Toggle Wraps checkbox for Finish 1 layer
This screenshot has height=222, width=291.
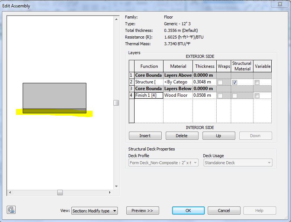coord(220,96)
